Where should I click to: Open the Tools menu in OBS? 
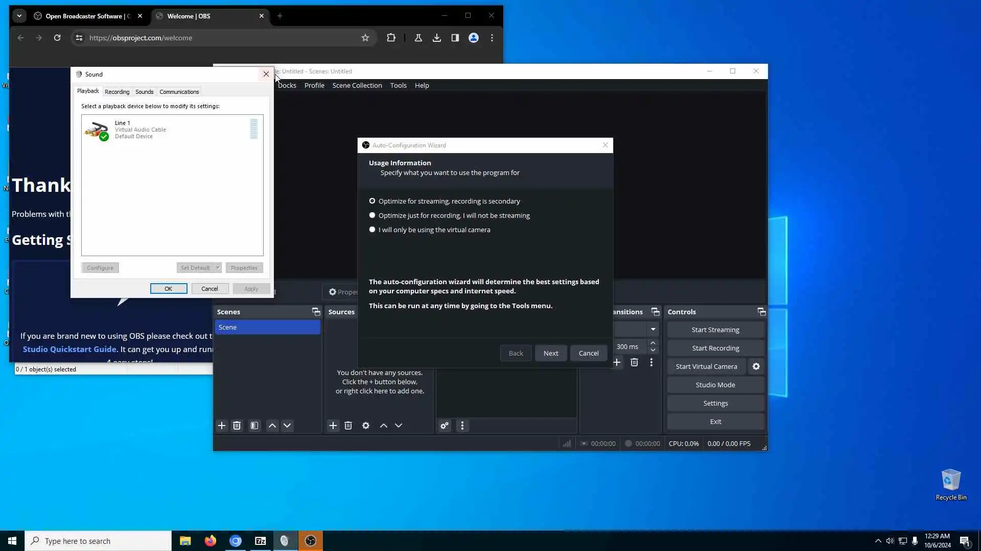pos(398,85)
